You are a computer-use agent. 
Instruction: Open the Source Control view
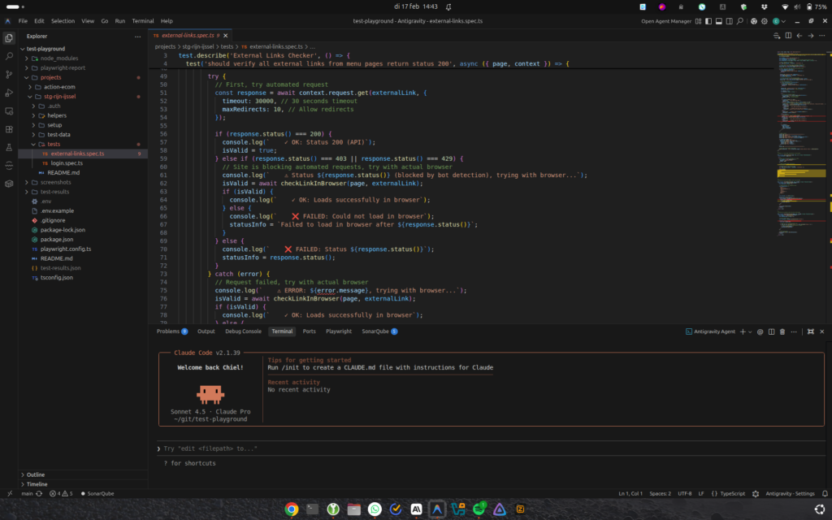coord(9,75)
